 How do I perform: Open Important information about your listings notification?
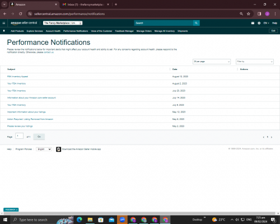tap(26, 112)
